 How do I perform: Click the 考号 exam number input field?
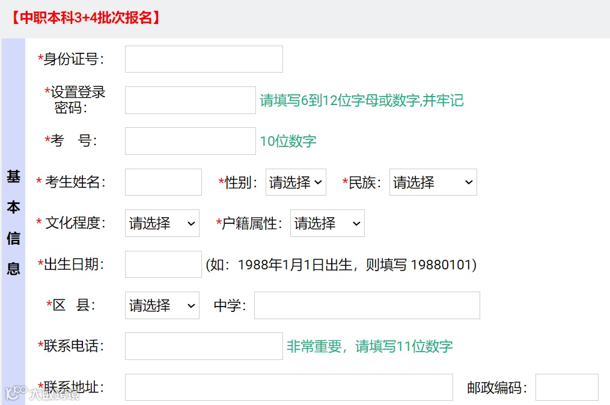pos(190,140)
